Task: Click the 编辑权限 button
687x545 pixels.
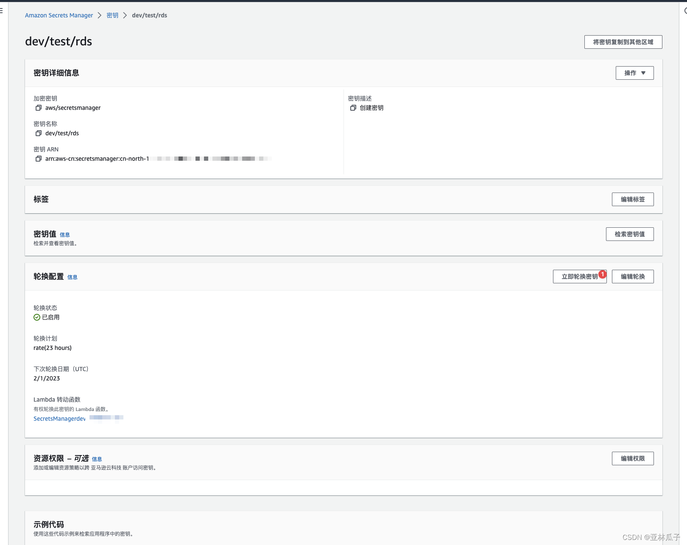Action: (x=633, y=458)
